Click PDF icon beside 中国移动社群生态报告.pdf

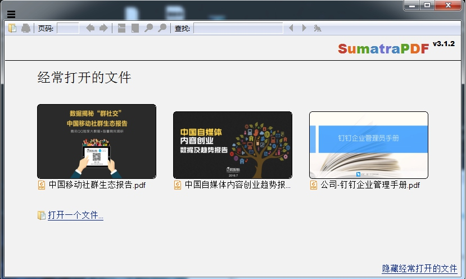click(42, 185)
